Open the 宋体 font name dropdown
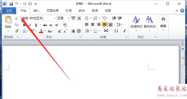 coord(55,18)
